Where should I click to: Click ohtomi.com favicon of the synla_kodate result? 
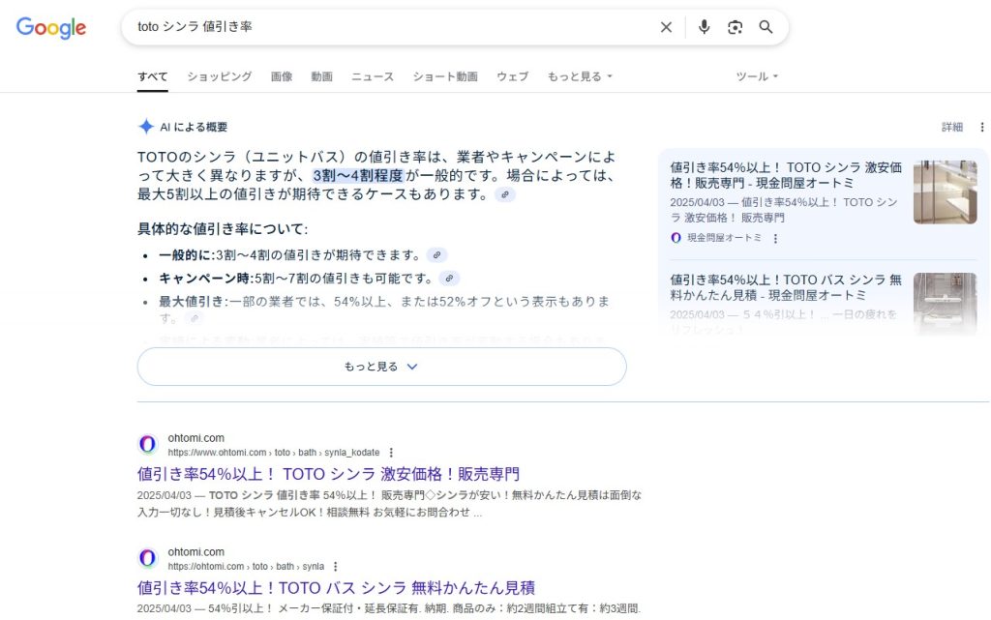pyautogui.click(x=147, y=445)
